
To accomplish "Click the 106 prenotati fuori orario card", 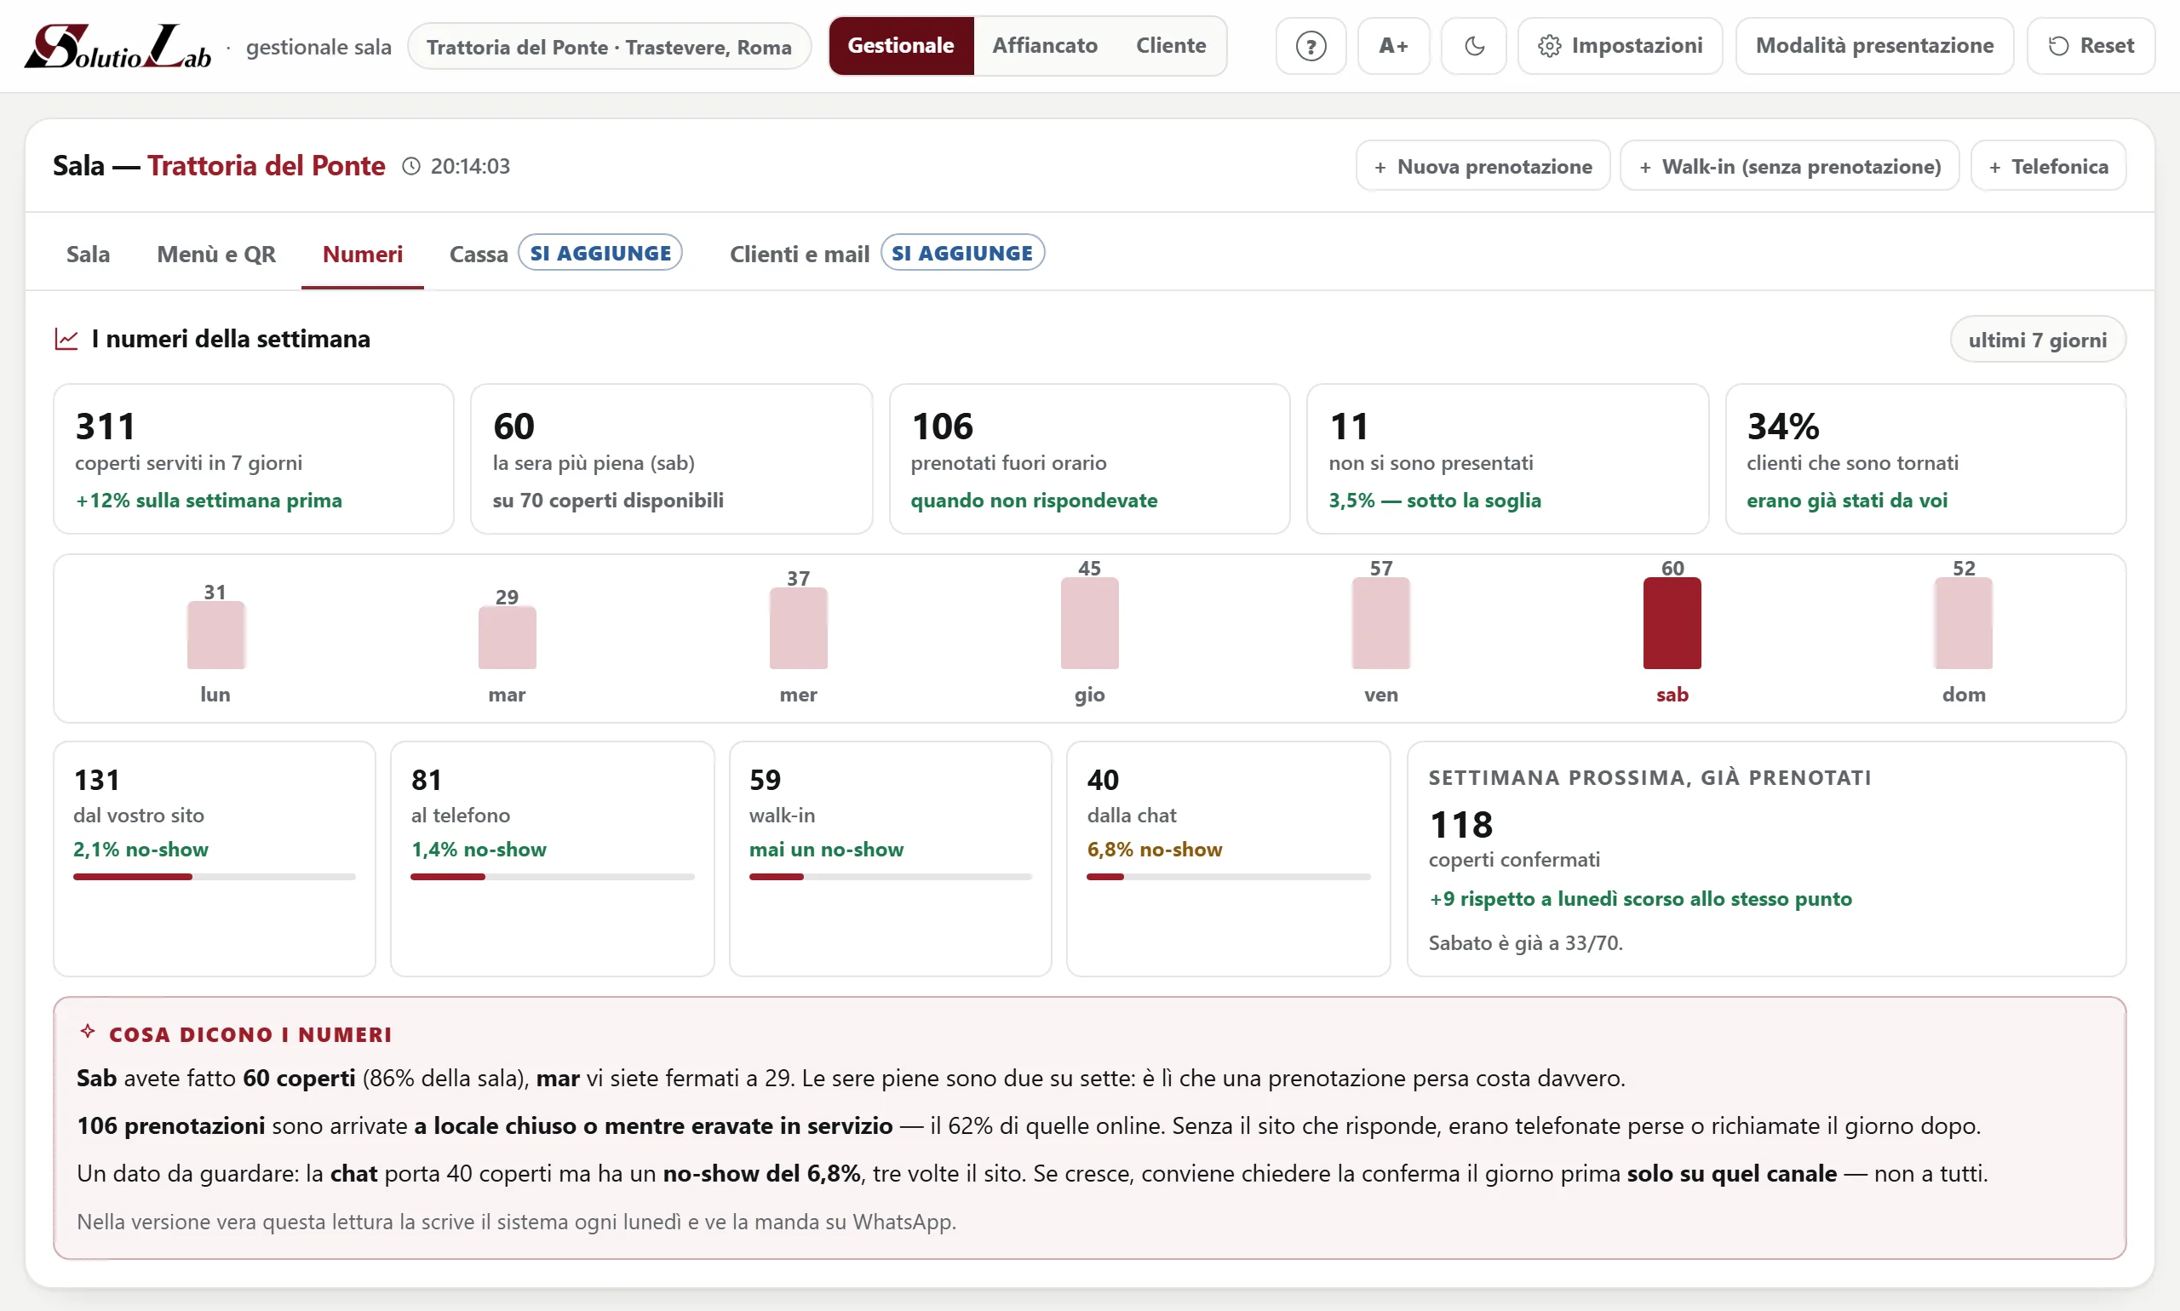I will click(x=1089, y=459).
